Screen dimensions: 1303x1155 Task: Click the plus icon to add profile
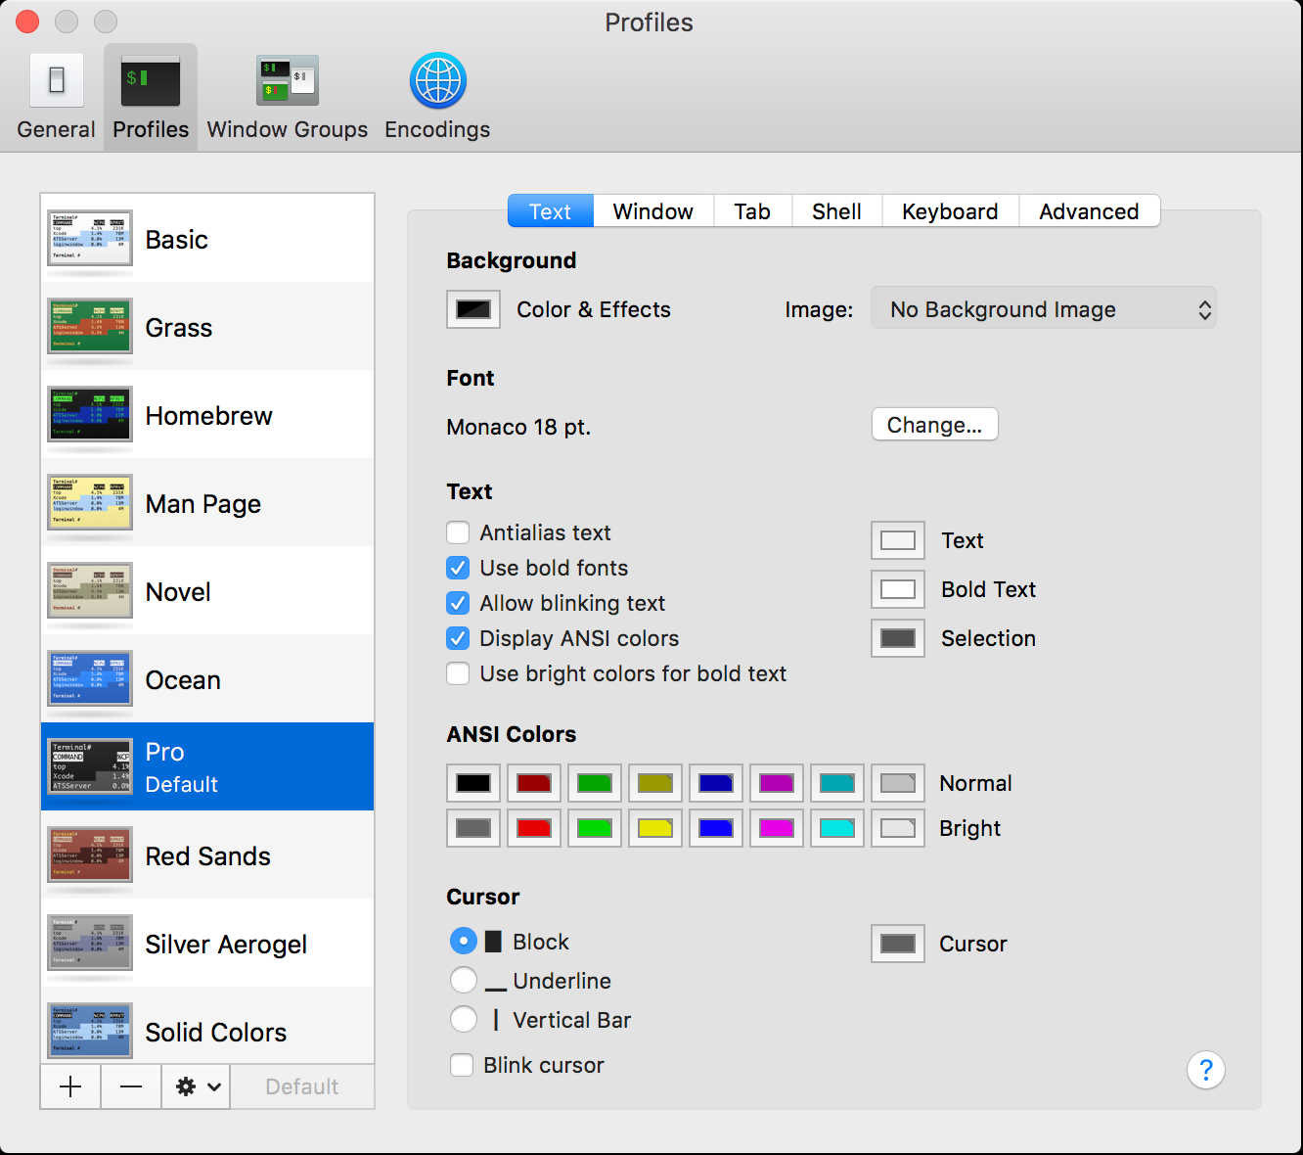(70, 1086)
